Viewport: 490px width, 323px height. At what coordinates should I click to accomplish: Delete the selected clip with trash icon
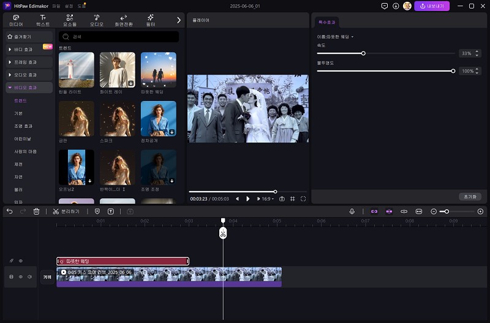(x=36, y=212)
